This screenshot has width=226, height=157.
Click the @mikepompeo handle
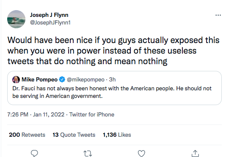(x=85, y=79)
